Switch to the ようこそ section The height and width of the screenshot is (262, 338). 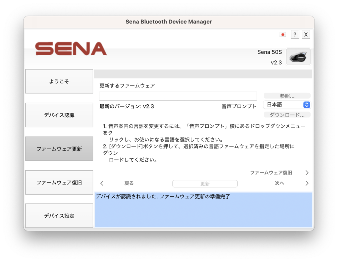59,81
